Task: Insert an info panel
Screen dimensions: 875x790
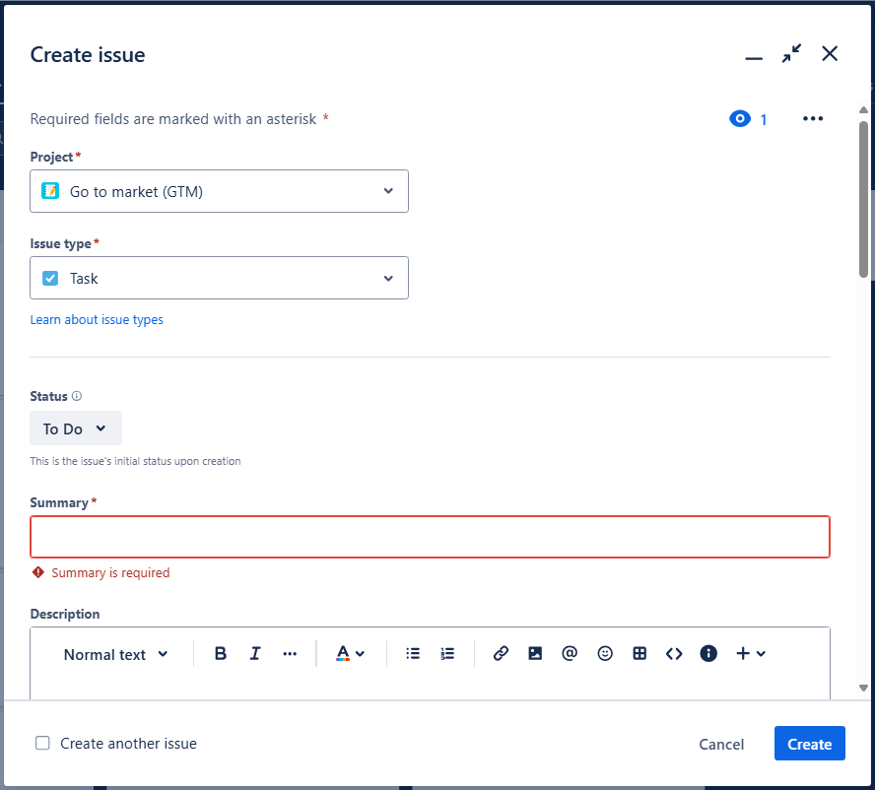Action: coord(708,654)
